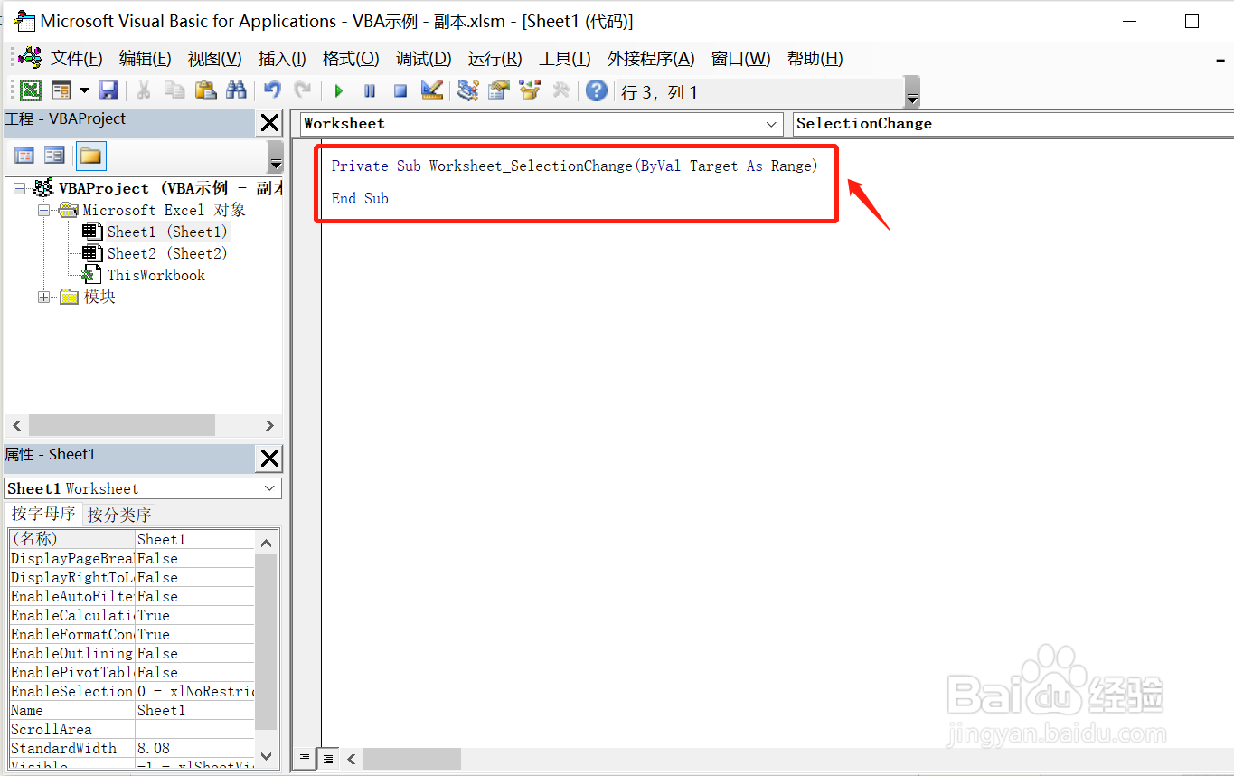Open the 运行(R) menu
The width and height of the screenshot is (1234, 776).
click(x=495, y=59)
